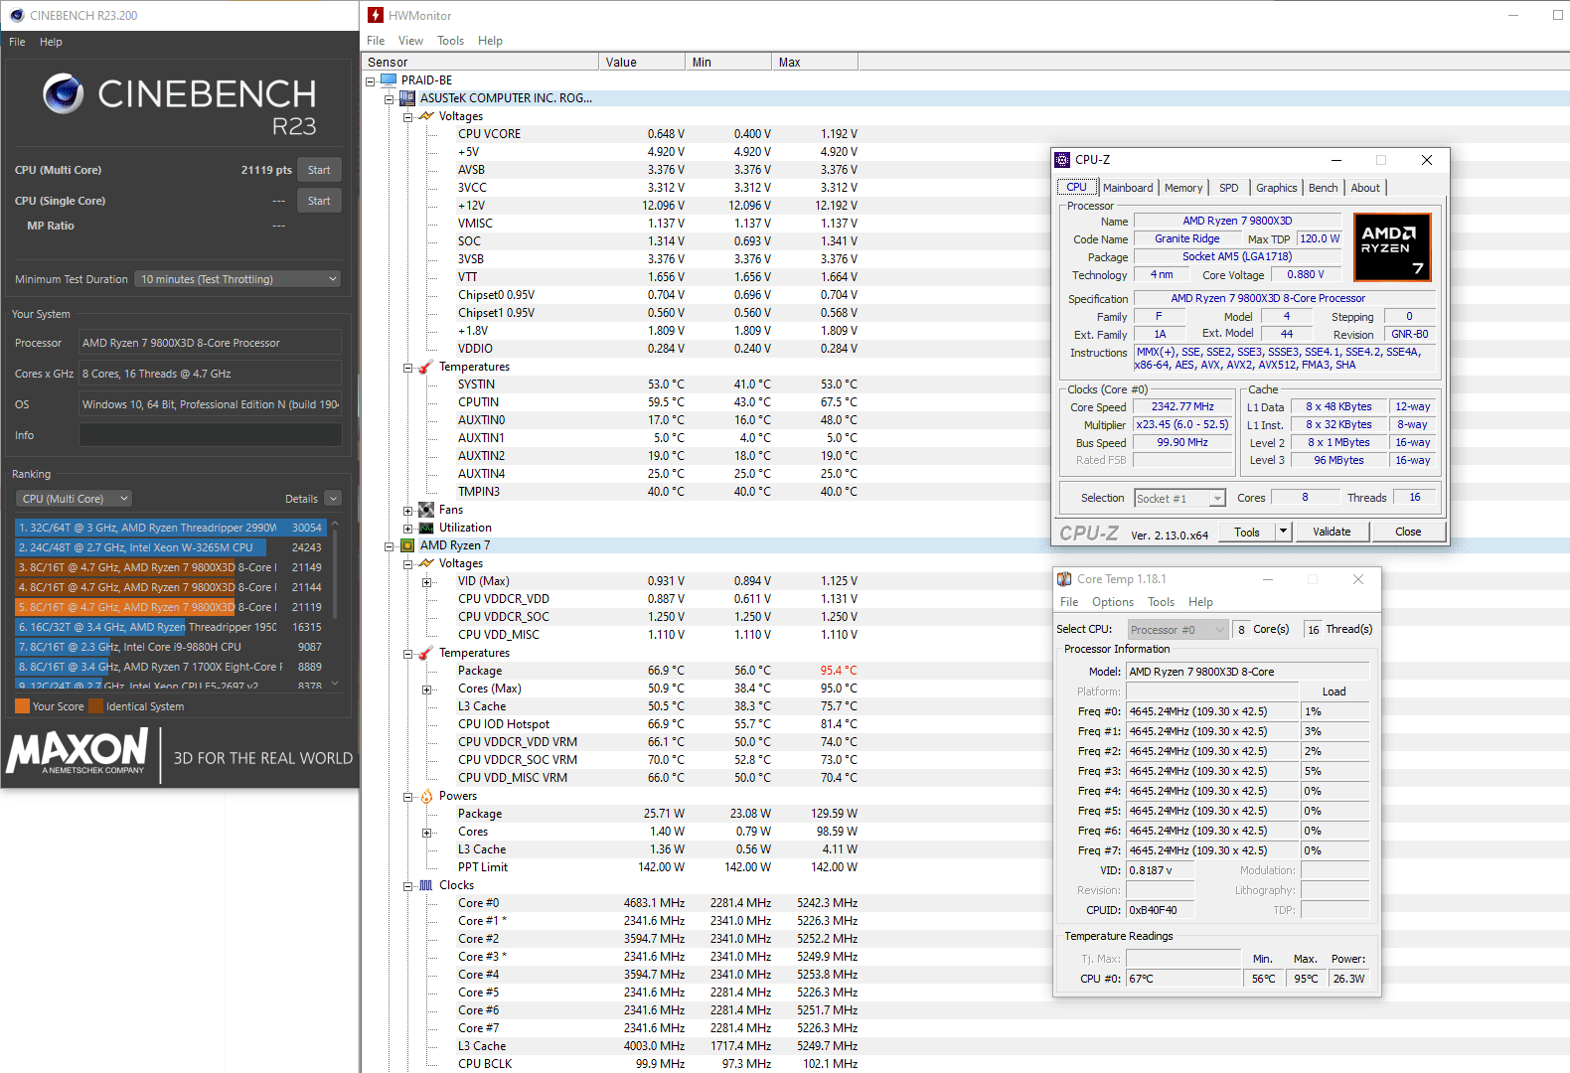The image size is (1570, 1073).
Task: Switch to Memory tab in CPU-Z
Action: pos(1183,188)
